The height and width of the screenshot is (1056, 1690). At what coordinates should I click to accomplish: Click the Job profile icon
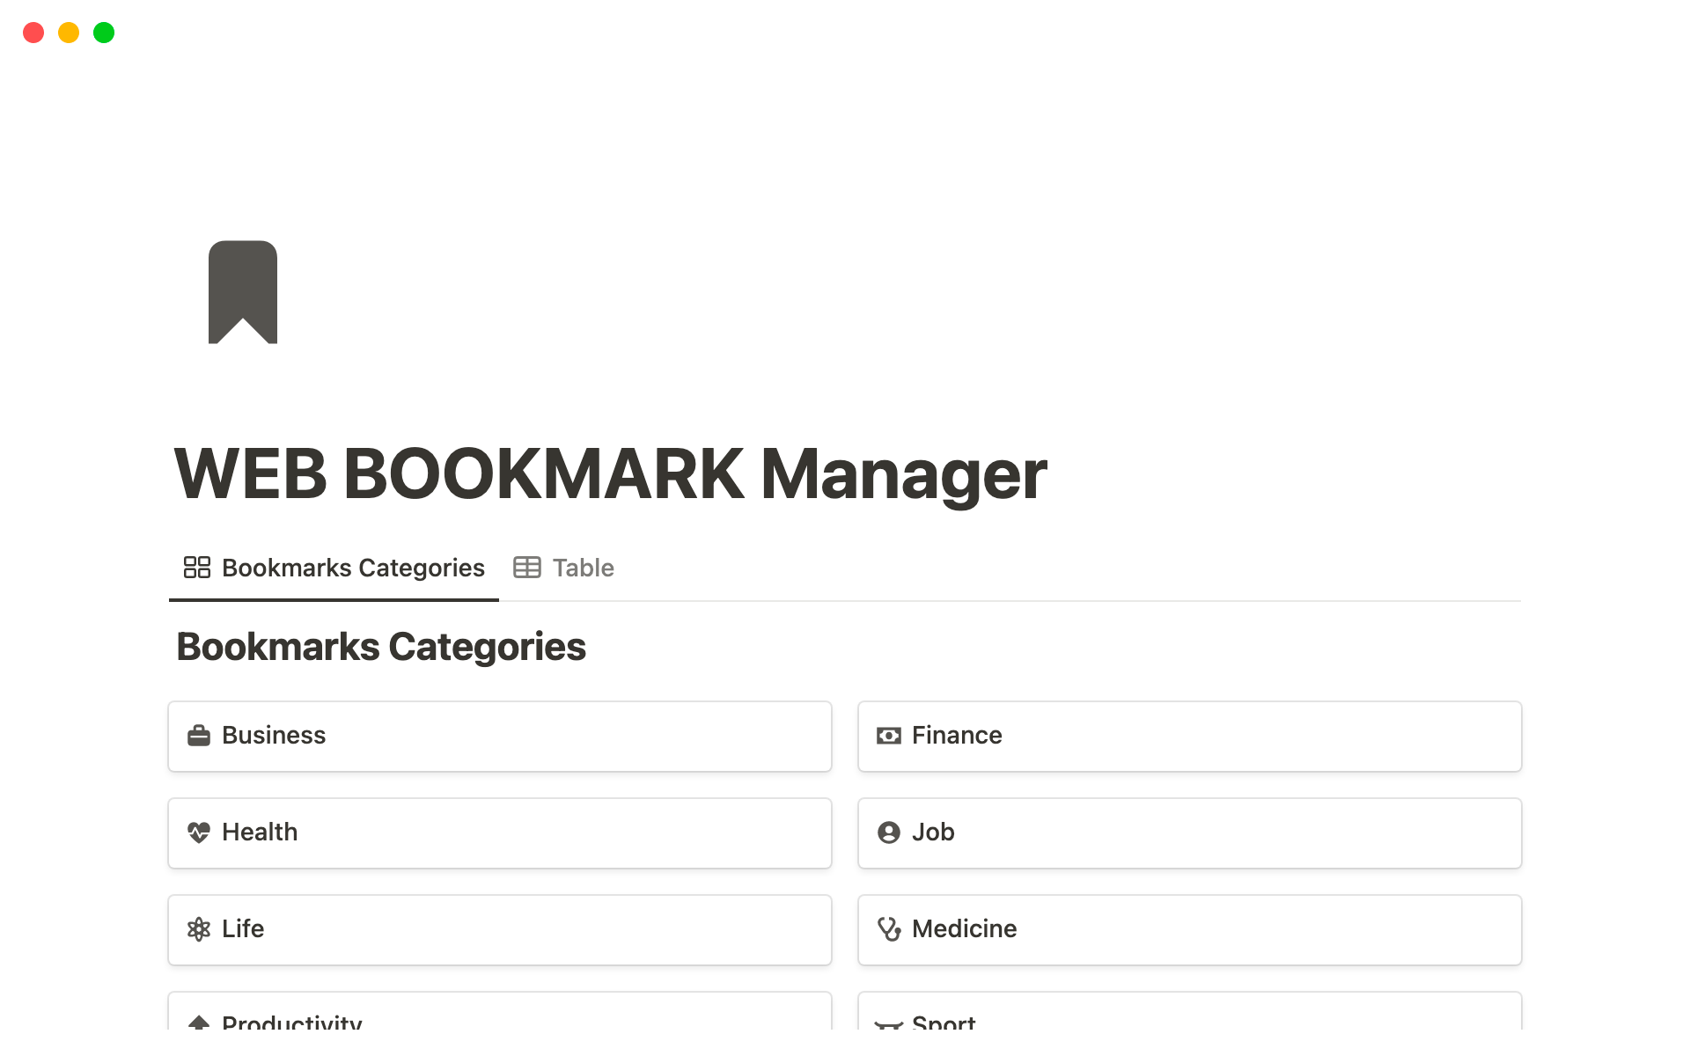(888, 832)
